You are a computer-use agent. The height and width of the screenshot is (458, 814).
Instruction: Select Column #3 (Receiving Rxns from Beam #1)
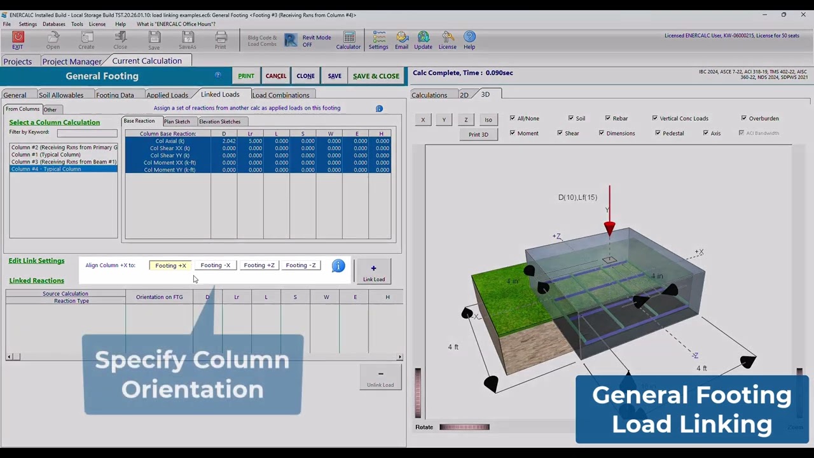tap(64, 162)
